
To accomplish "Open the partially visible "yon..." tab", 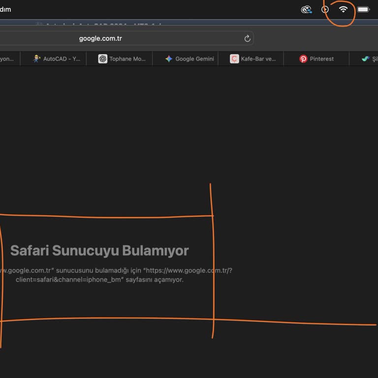I will (x=10, y=59).
